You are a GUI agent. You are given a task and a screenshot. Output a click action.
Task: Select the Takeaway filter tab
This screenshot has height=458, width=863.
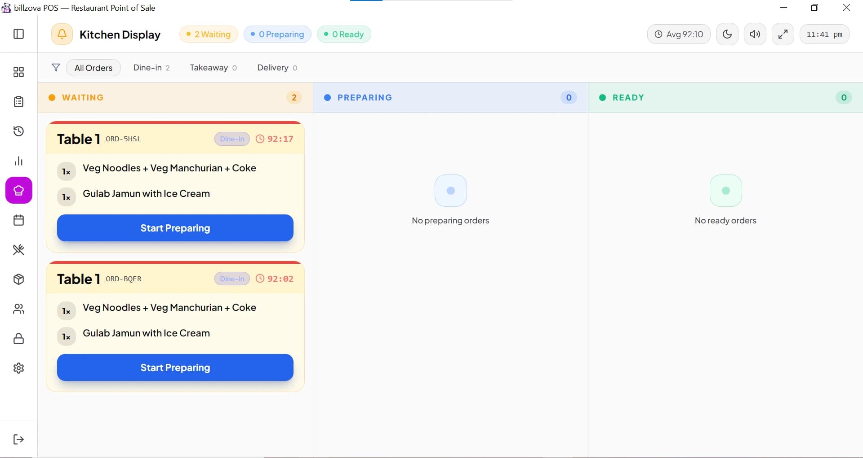click(213, 68)
